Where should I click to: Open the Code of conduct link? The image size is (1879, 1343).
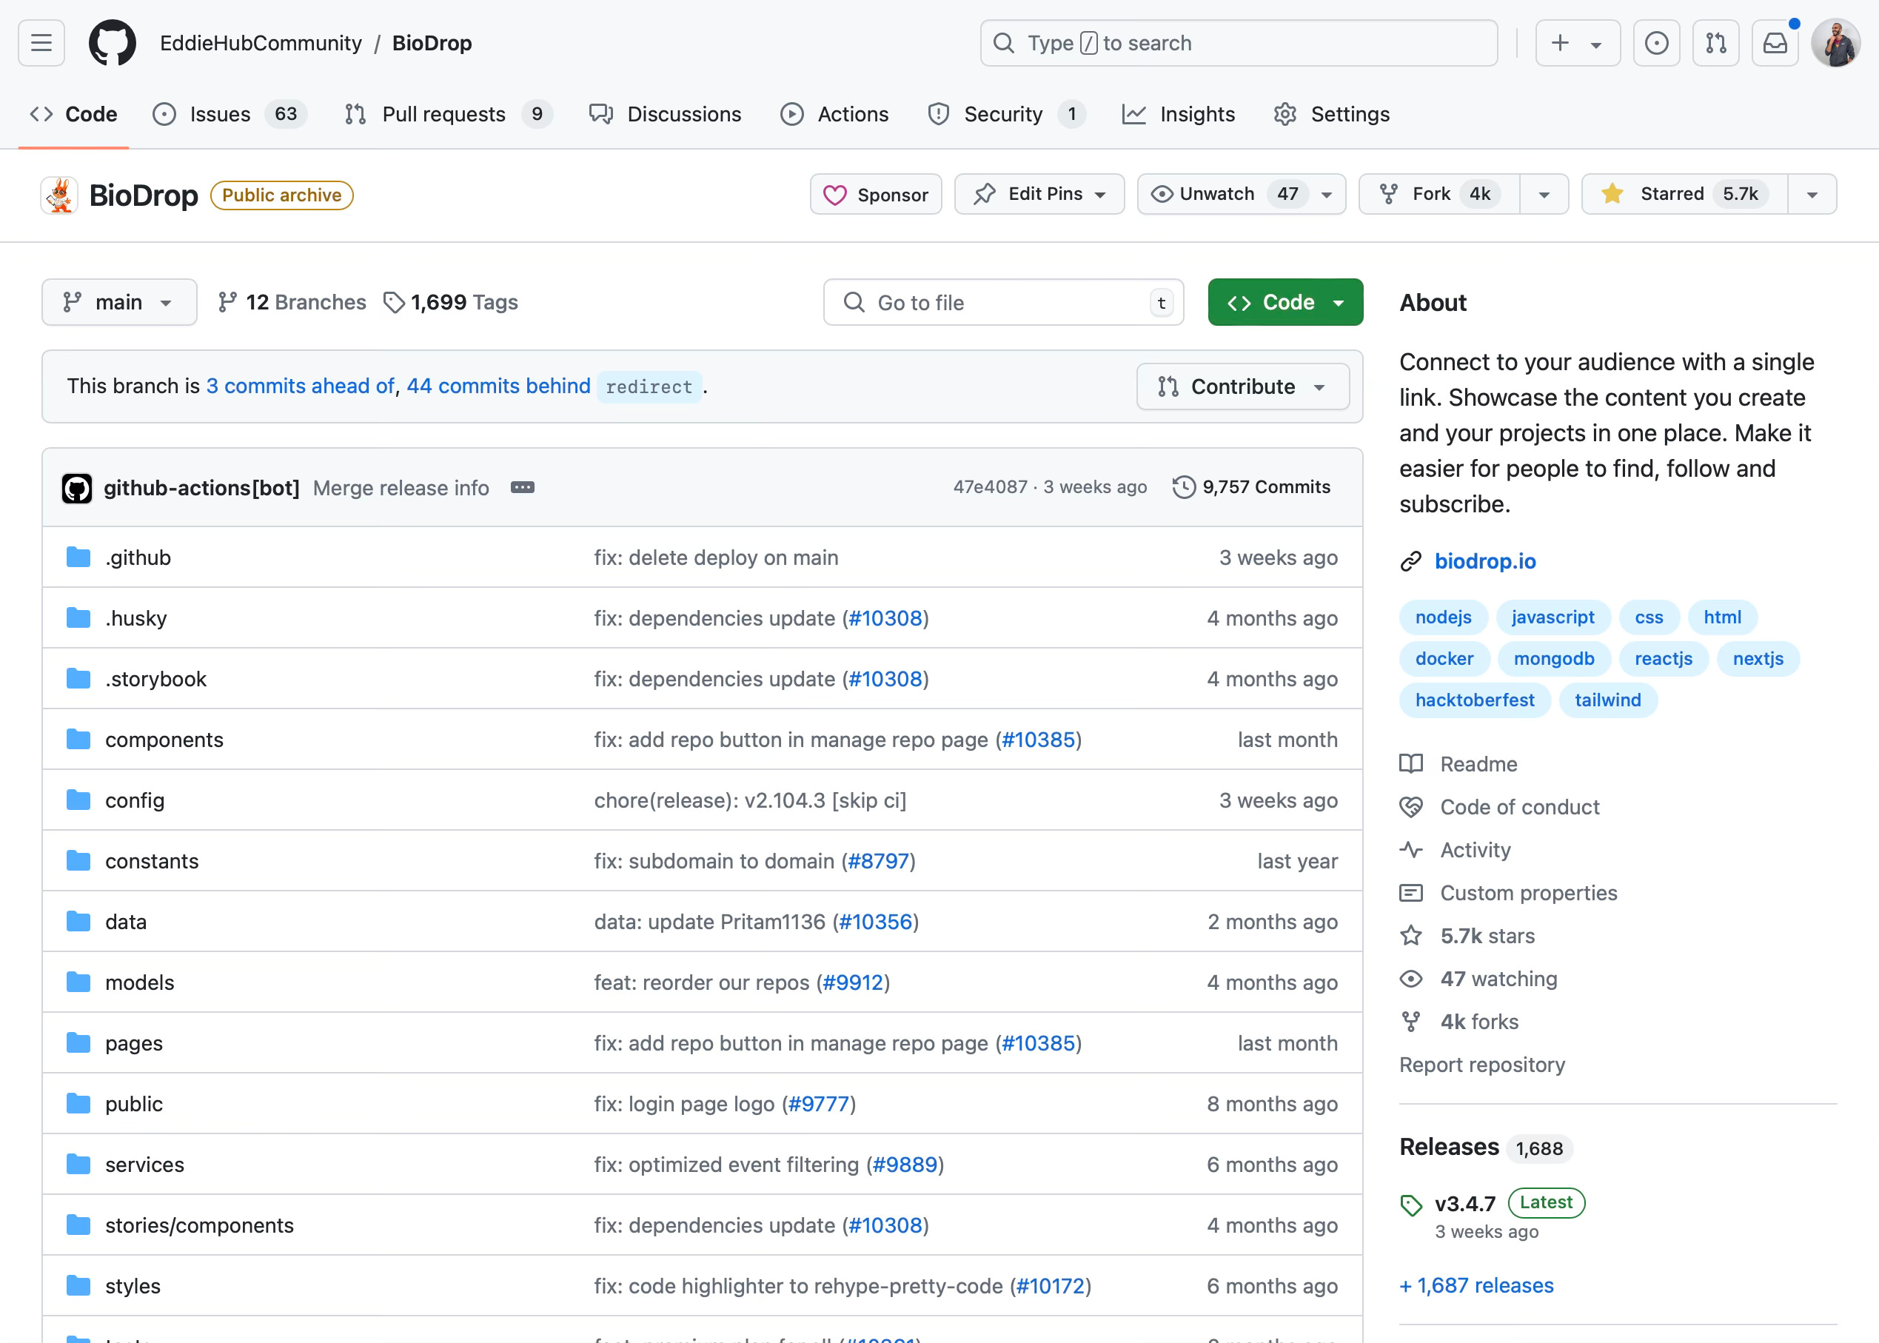click(x=1520, y=807)
